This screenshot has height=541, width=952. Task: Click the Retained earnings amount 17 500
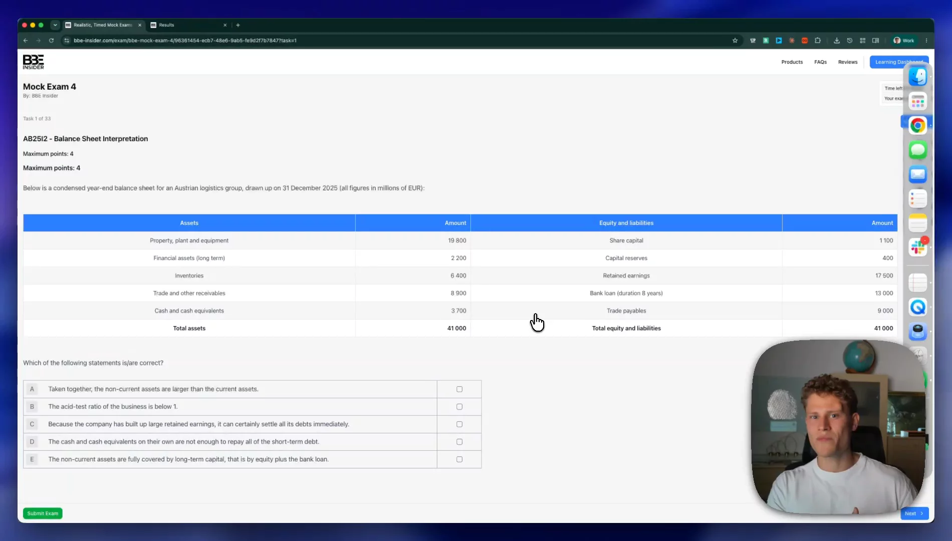pyautogui.click(x=884, y=276)
